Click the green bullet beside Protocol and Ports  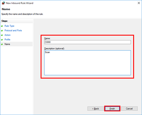pos(2,31)
